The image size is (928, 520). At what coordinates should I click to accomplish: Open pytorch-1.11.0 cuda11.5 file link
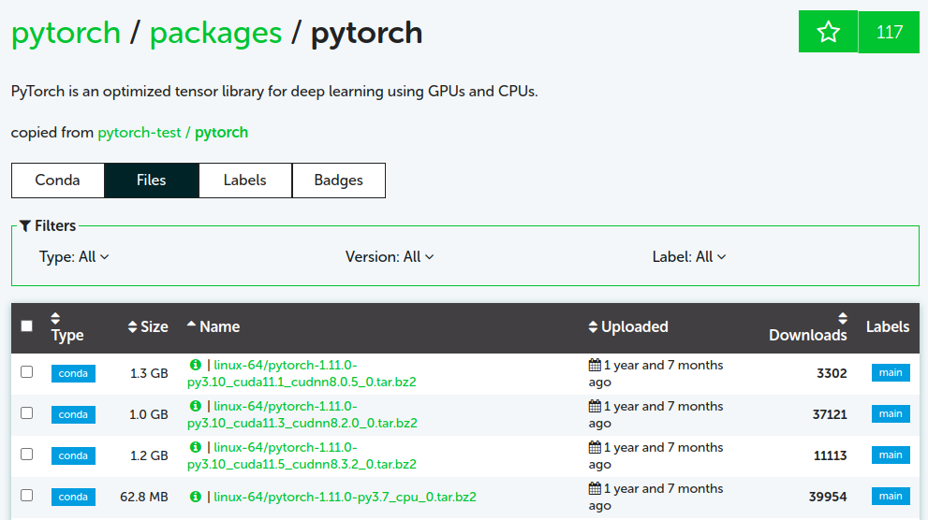click(x=302, y=455)
